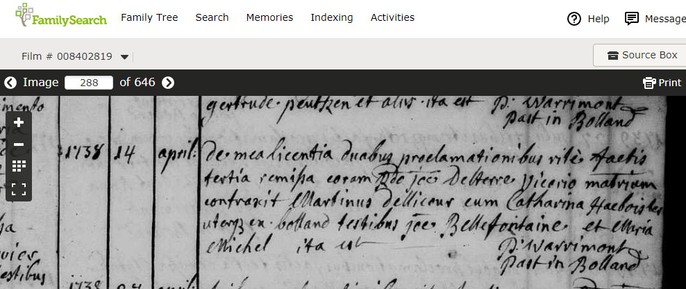This screenshot has width=686, height=289.
Task: Expand the Film # 008402819 dropdown
Action: pos(124,56)
